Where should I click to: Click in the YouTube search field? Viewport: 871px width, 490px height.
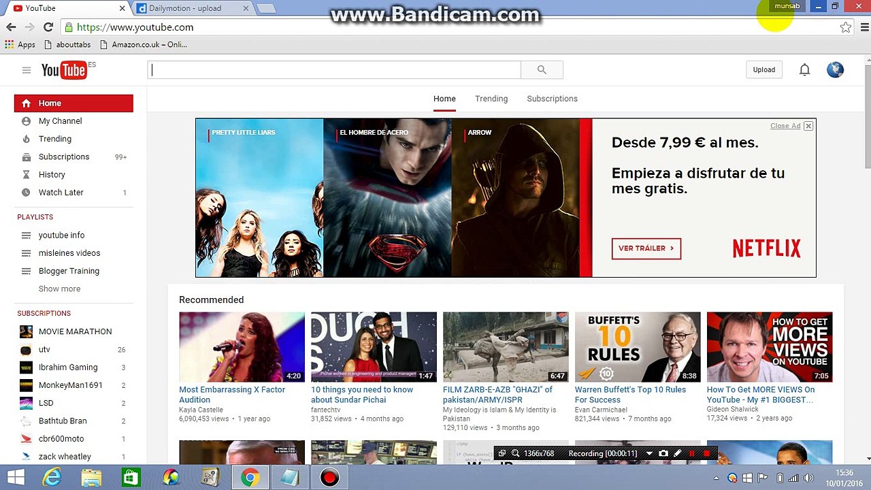coord(334,69)
